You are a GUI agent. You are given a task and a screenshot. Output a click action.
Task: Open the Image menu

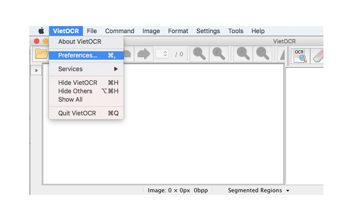pos(151,31)
